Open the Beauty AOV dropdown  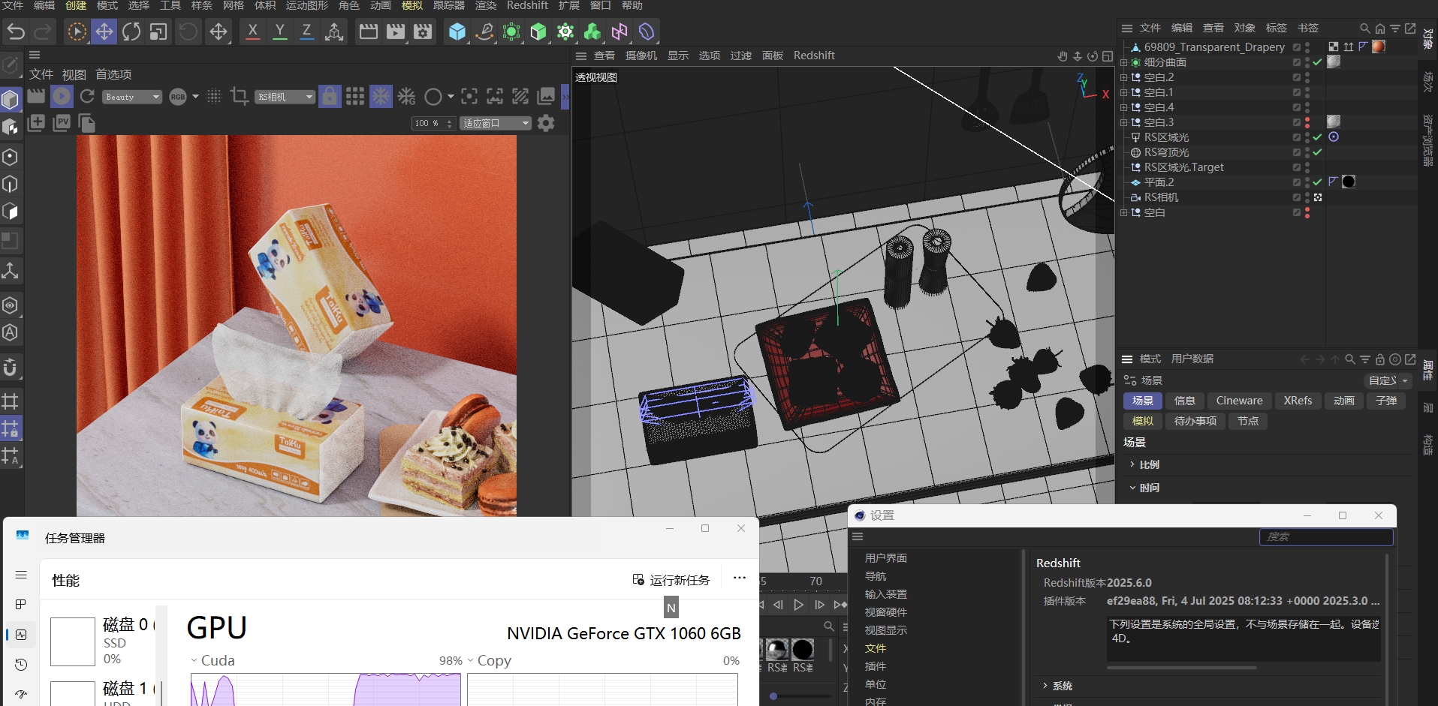tap(132, 97)
